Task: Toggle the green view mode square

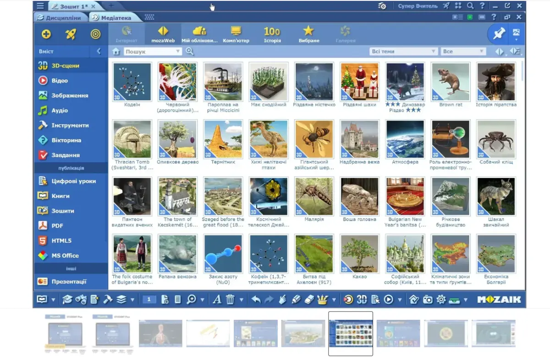Action: [470, 17]
